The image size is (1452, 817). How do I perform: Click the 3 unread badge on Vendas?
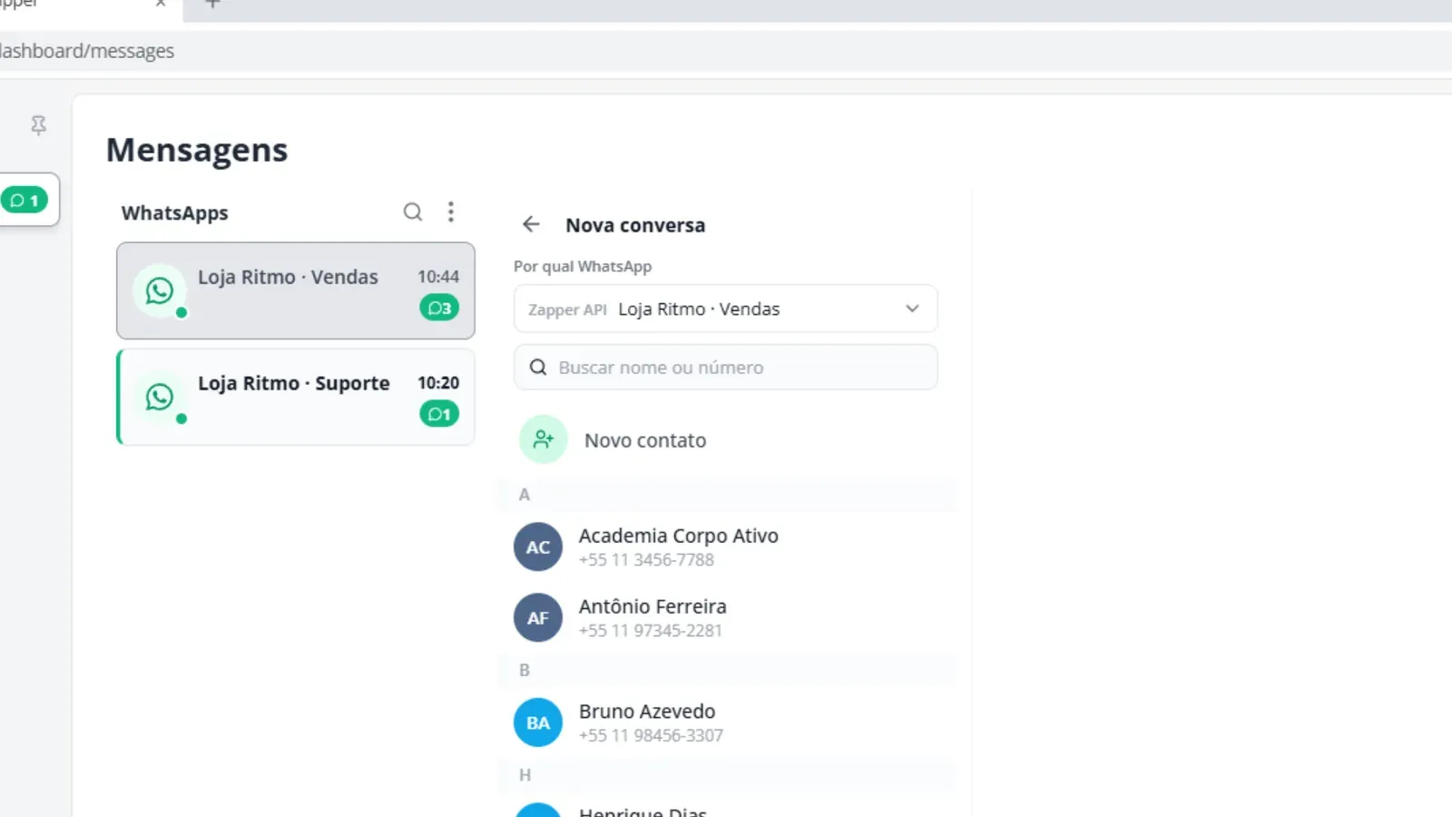click(439, 308)
